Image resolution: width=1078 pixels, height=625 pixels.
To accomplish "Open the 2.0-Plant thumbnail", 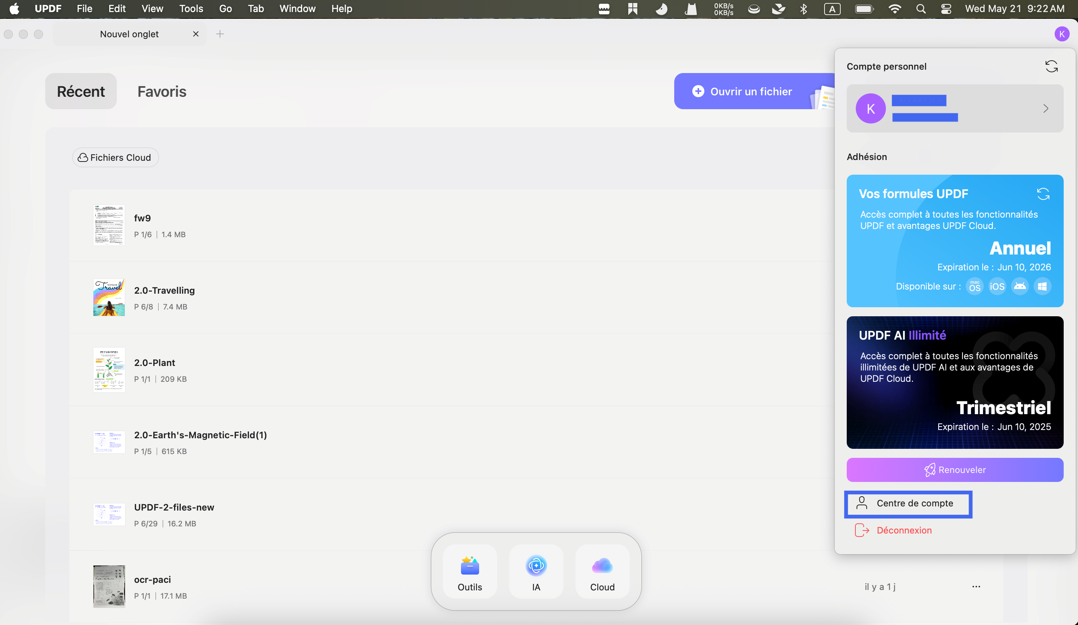I will [x=109, y=369].
